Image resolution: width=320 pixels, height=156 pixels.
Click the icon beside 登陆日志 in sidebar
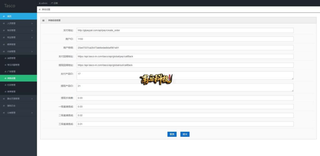tap(4, 106)
